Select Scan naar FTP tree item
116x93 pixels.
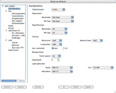click(x=18, y=48)
